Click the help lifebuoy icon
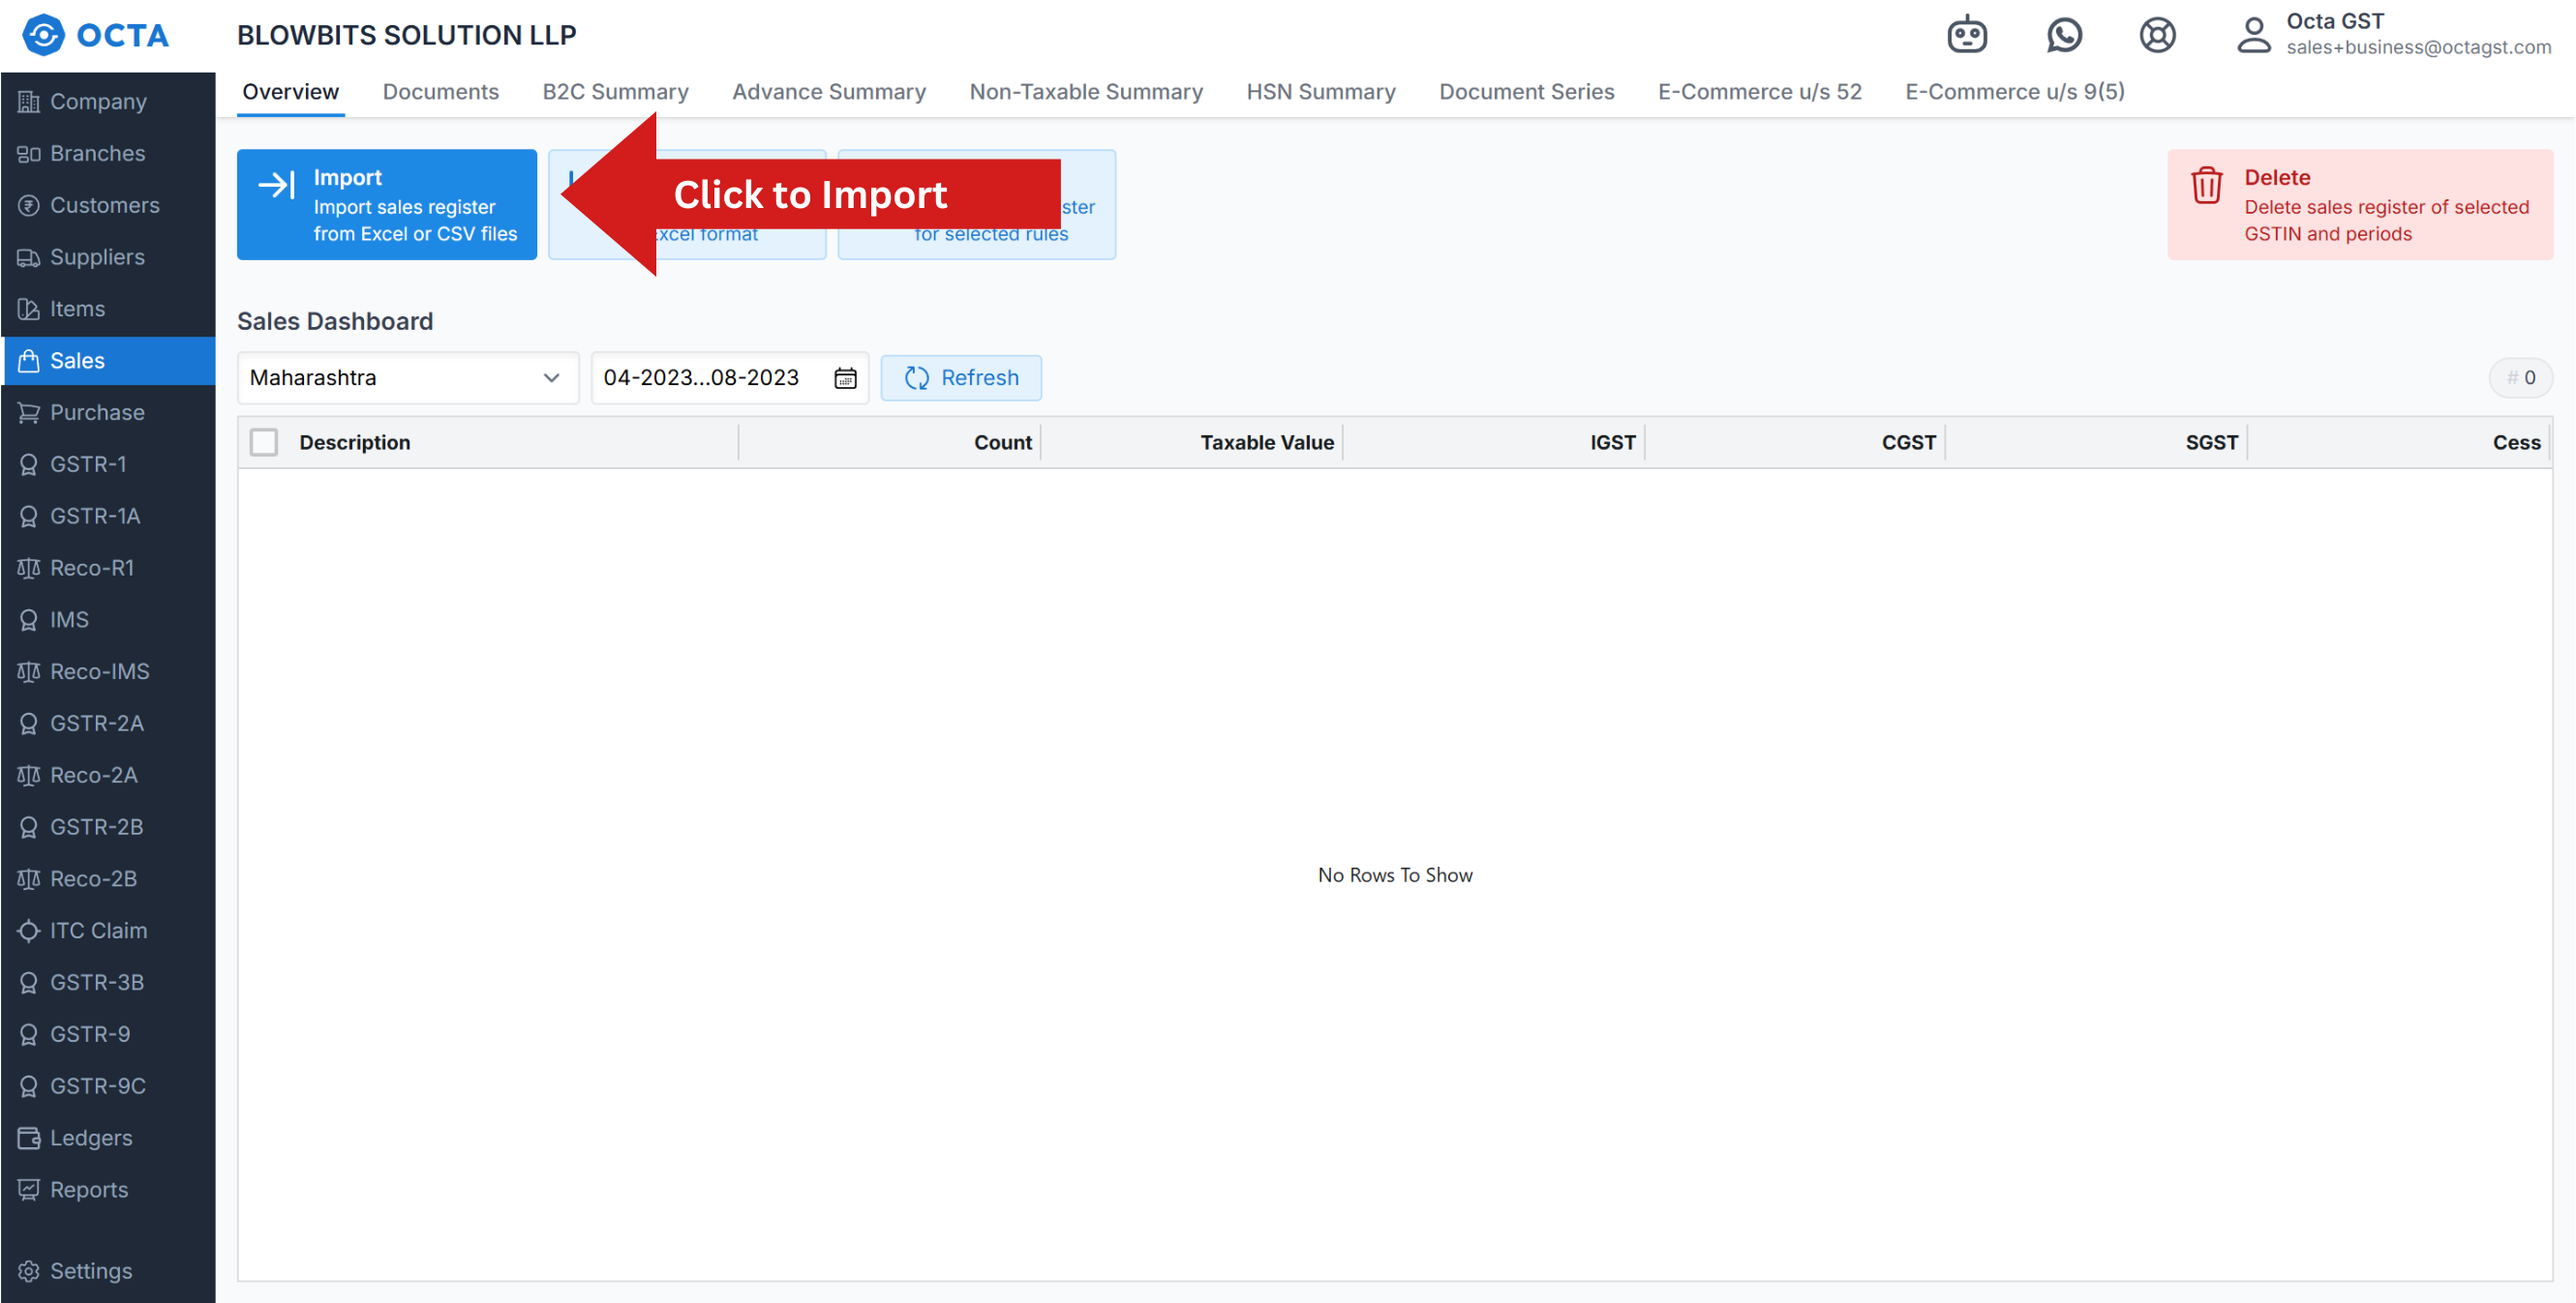Viewport: 2576px width, 1303px height. point(2157,35)
